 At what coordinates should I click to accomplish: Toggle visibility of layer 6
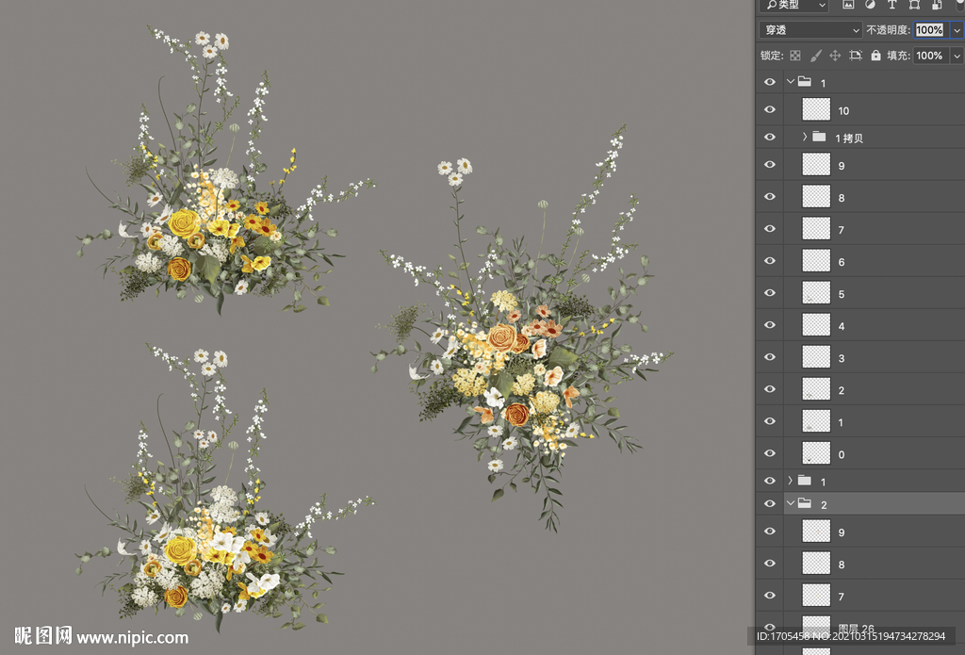click(770, 261)
